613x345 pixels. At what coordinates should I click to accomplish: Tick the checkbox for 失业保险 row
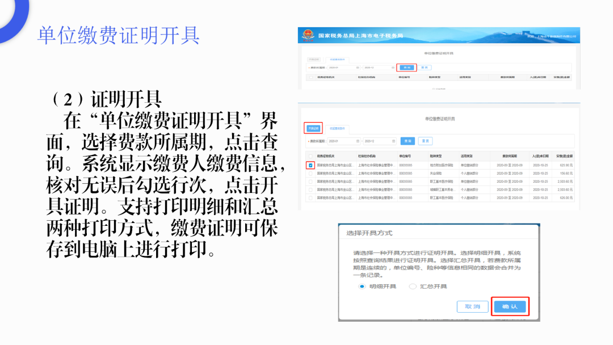(x=310, y=174)
